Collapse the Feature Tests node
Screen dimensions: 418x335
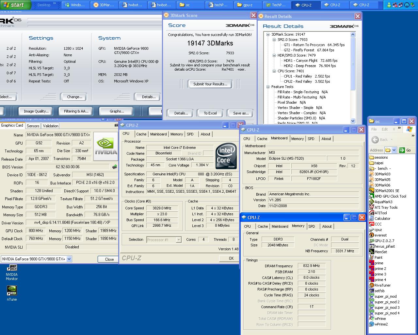268,87
